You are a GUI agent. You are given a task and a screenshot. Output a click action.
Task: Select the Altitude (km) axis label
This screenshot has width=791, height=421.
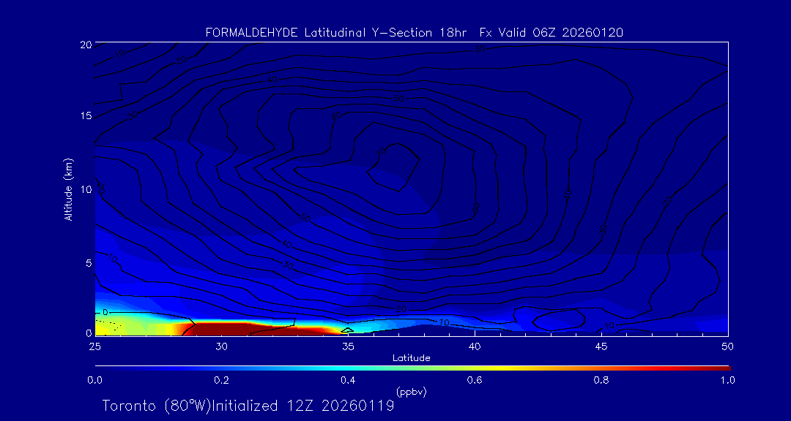click(67, 189)
